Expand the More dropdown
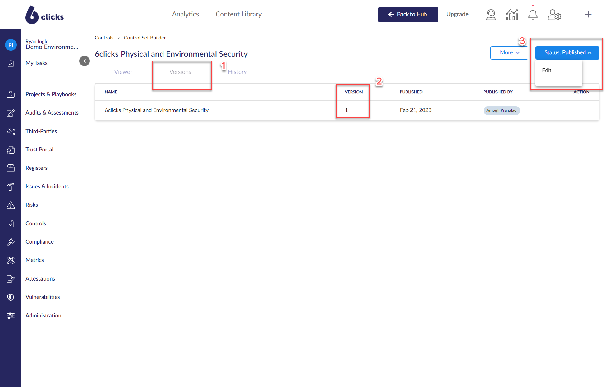The image size is (610, 387). click(509, 53)
